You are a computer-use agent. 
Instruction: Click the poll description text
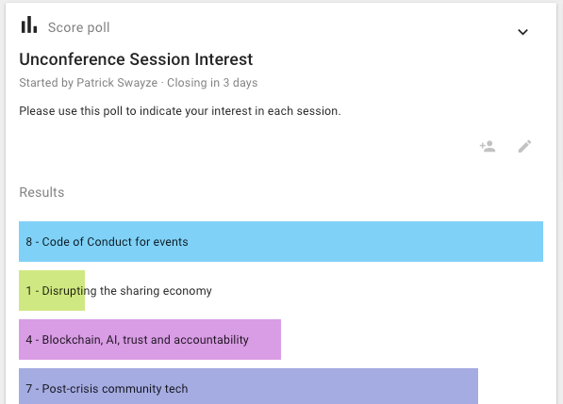pos(180,111)
